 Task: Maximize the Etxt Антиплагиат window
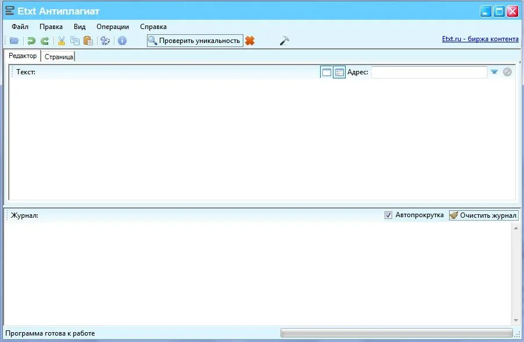[x=499, y=11]
